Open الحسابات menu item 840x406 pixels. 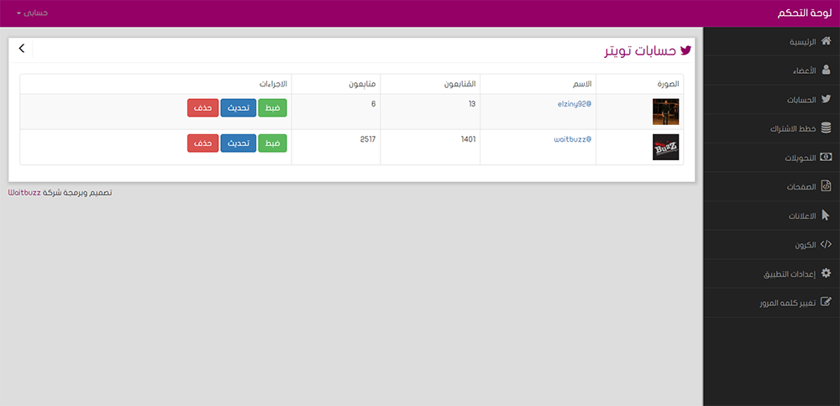click(x=771, y=100)
